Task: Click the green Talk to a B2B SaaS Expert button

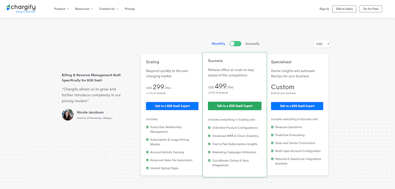Action: pyautogui.click(x=235, y=106)
